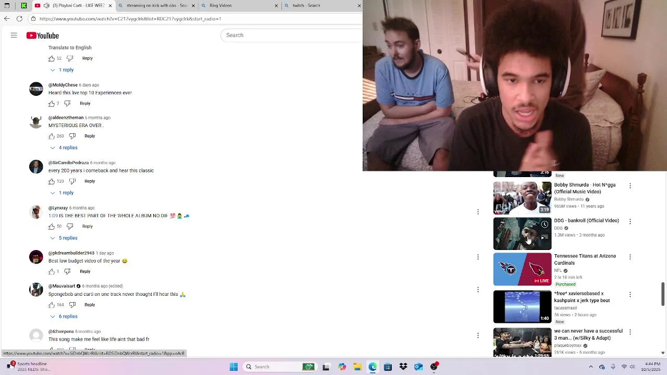Expand 4 replies under MYSTERIOUS ERA OVER
Screen dimensions: 667x375
point(64,148)
